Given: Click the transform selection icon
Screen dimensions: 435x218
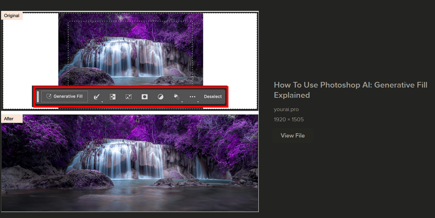Looking at the screenshot, I should (129, 96).
